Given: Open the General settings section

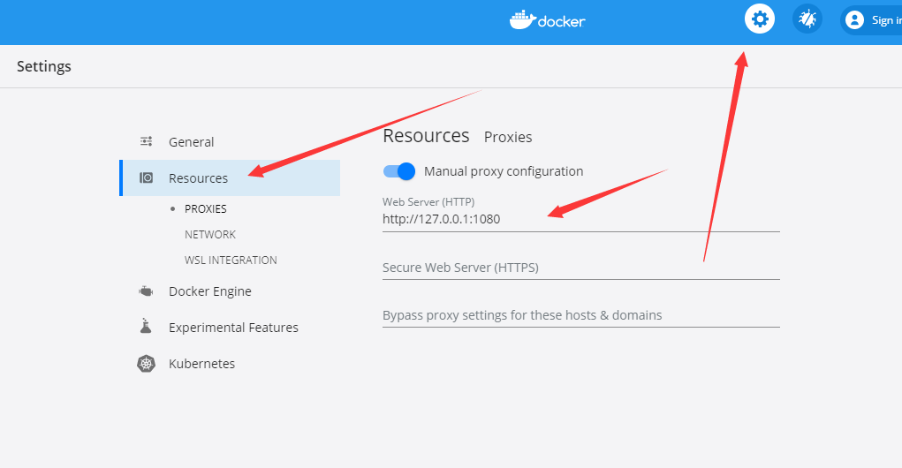Looking at the screenshot, I should (192, 142).
